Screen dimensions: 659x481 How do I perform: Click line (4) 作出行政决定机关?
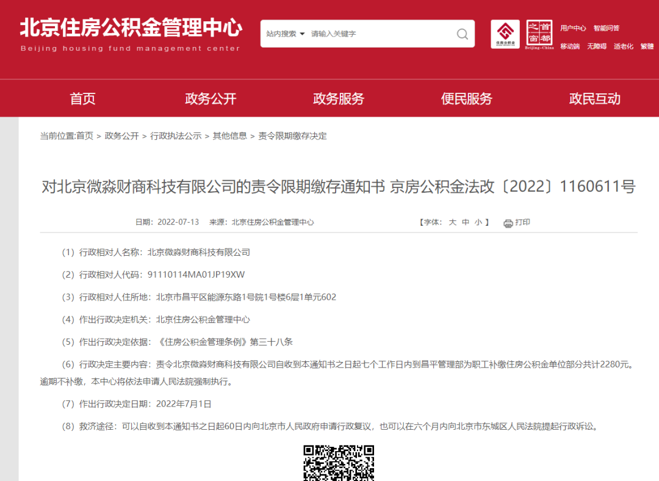pyautogui.click(x=156, y=319)
